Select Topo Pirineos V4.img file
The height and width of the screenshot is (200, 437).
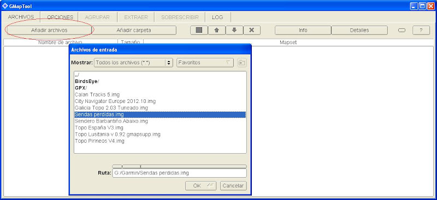160,141
